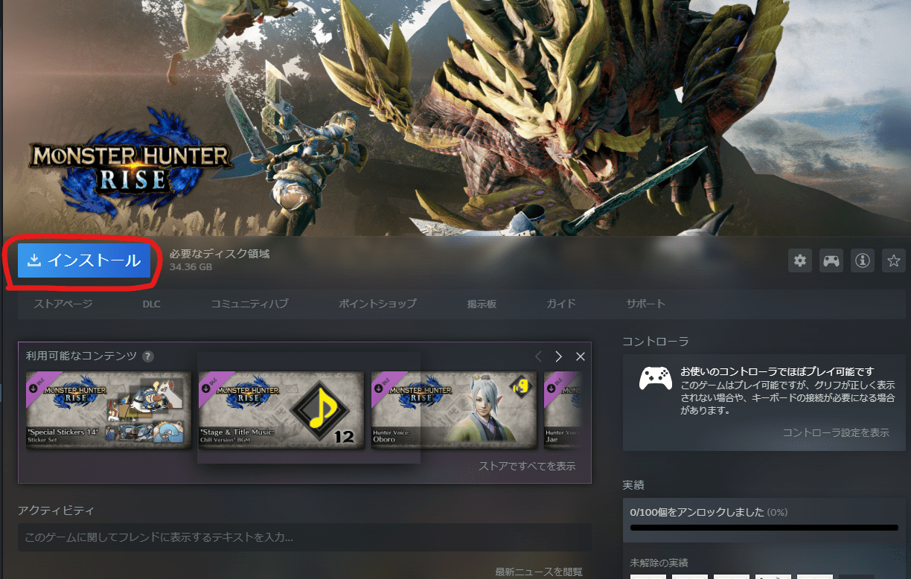
Task: Open the ガイド tab
Action: [x=561, y=304]
